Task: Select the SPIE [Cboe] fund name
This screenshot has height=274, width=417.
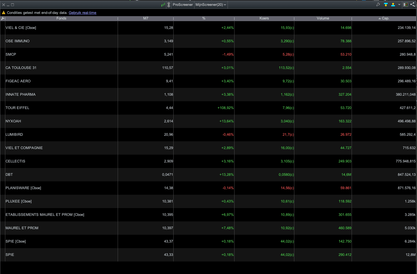Action: coord(16,241)
